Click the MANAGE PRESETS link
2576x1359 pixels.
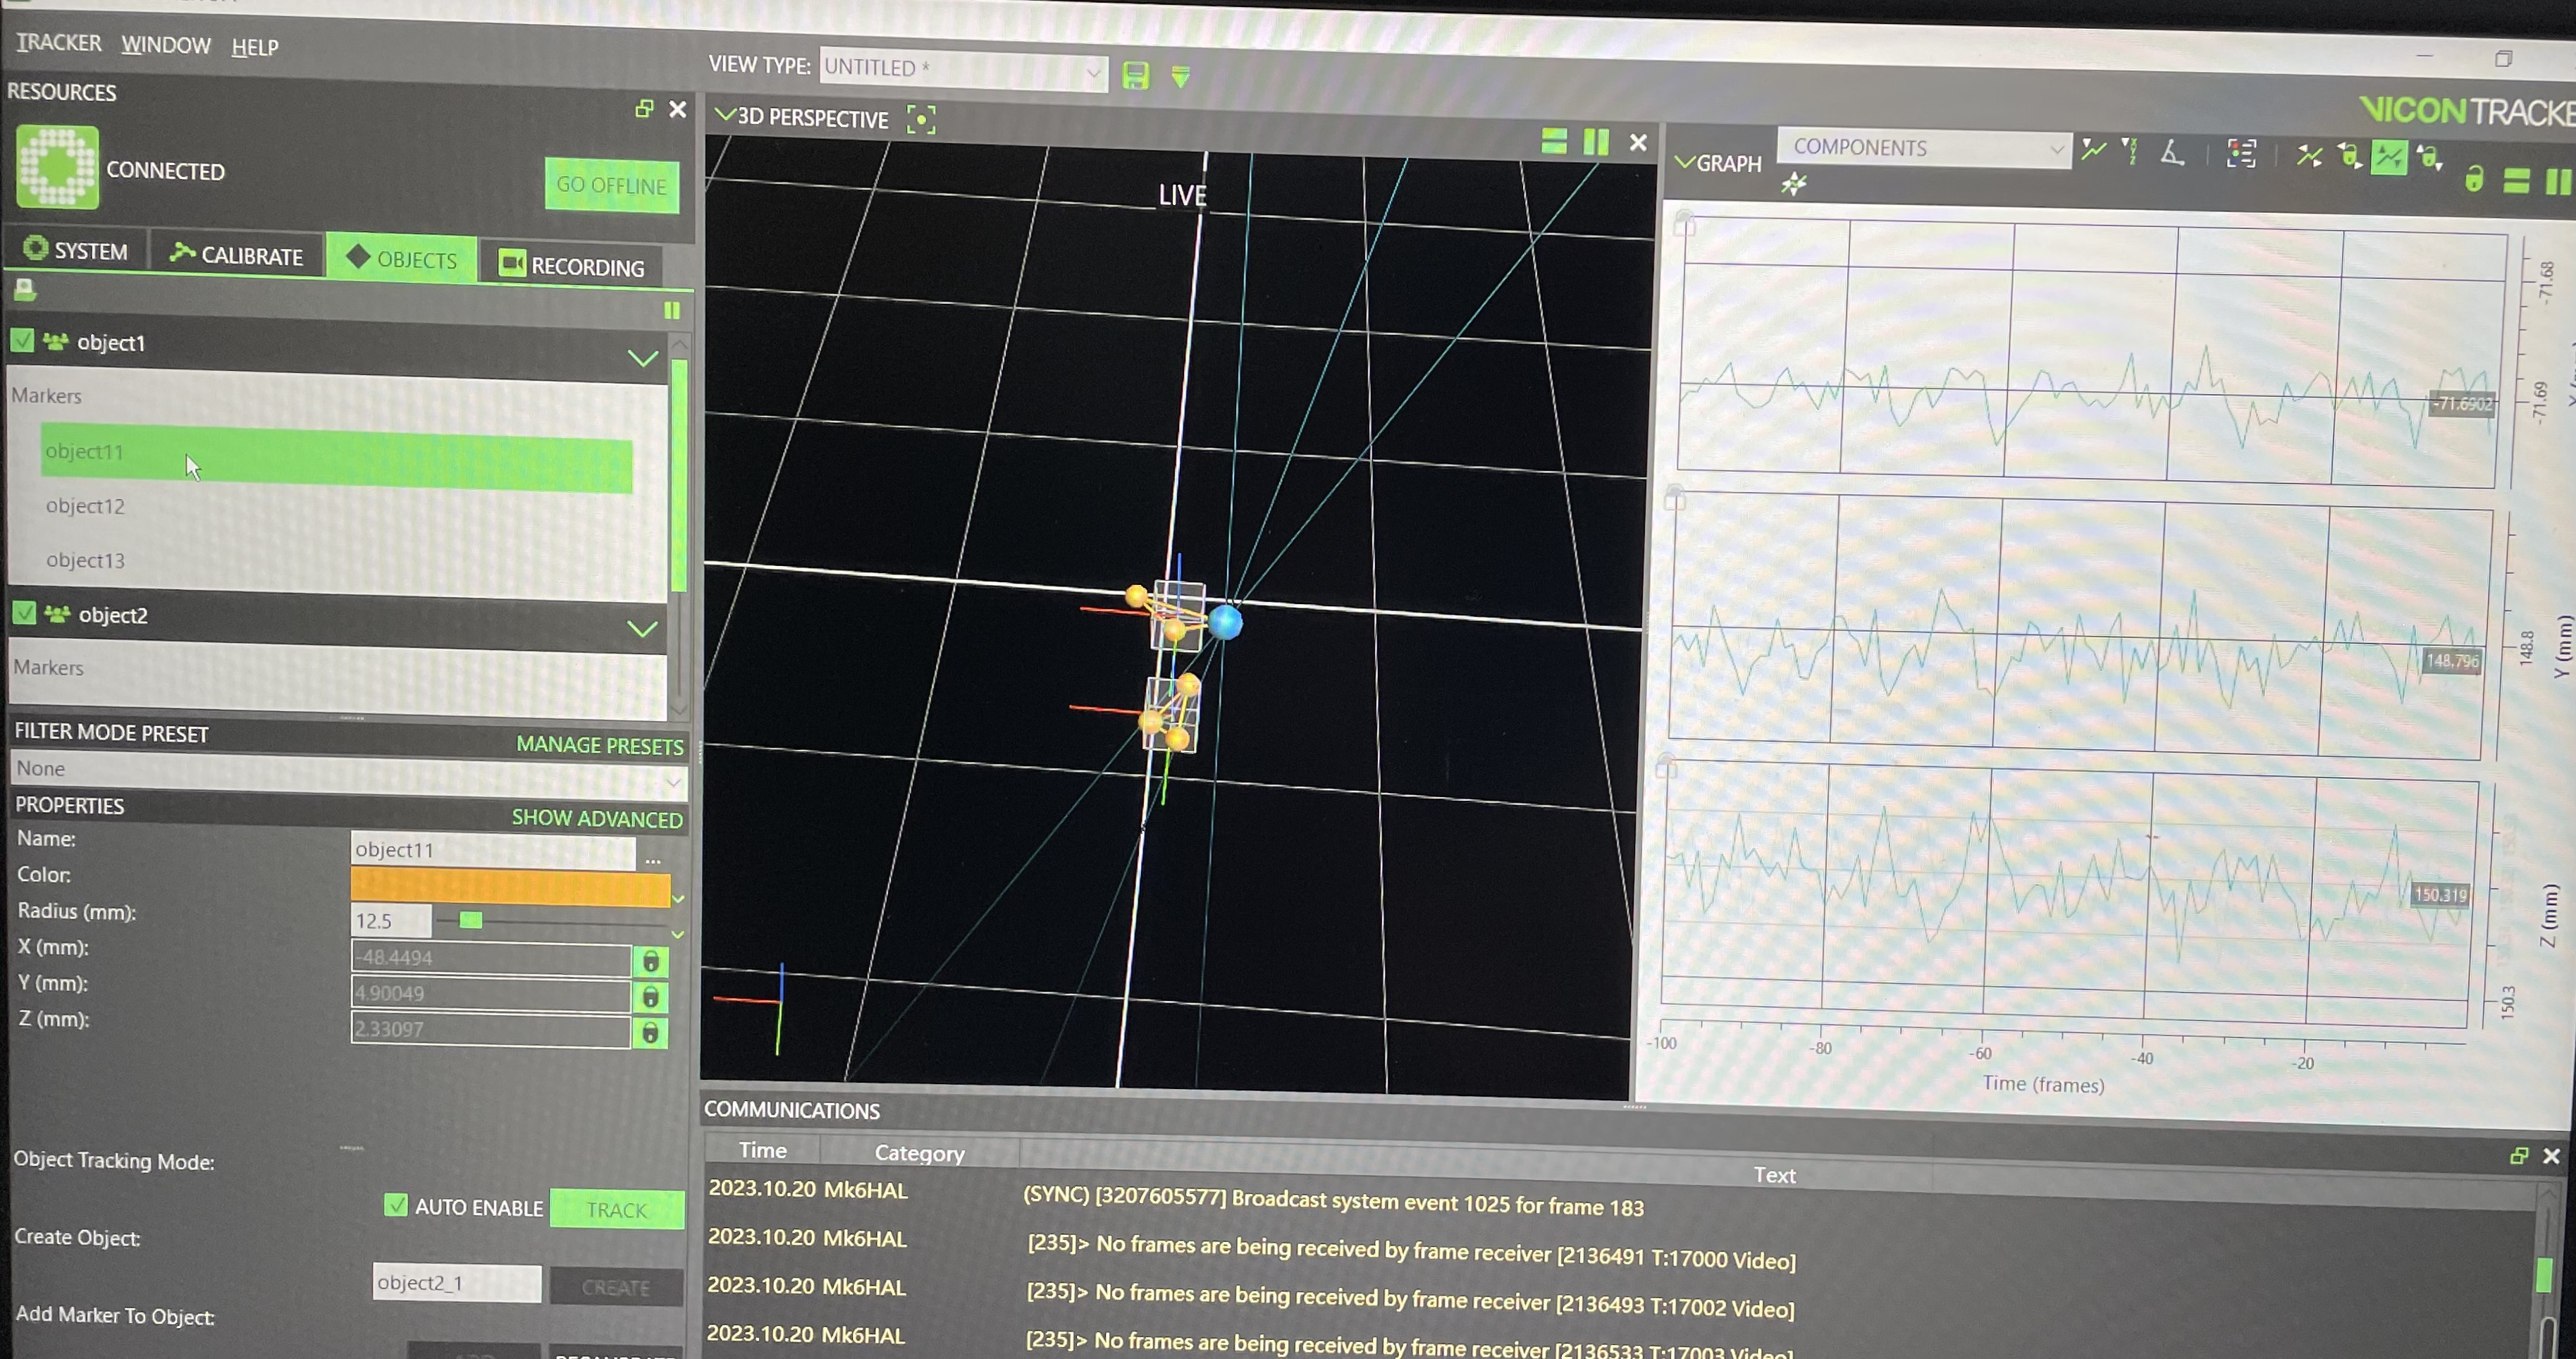tap(599, 746)
